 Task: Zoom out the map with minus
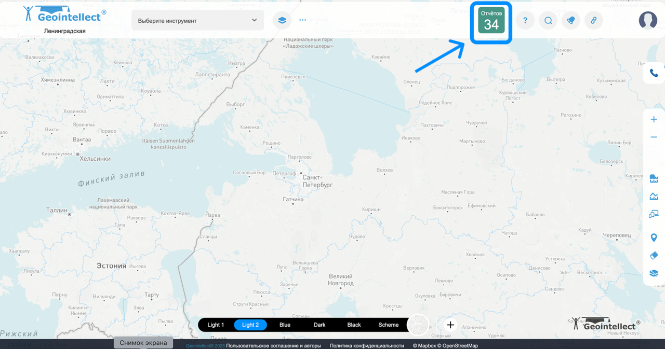click(654, 137)
